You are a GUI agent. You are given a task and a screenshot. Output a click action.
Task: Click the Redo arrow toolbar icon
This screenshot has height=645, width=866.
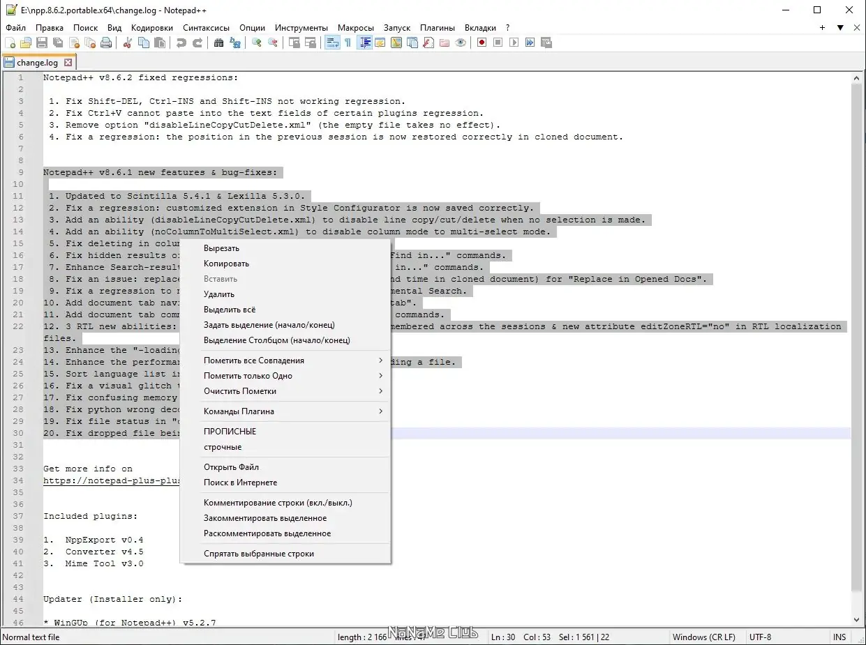click(197, 43)
